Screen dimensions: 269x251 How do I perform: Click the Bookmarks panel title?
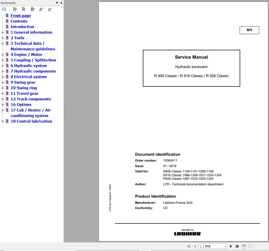pyautogui.click(x=8, y=3)
